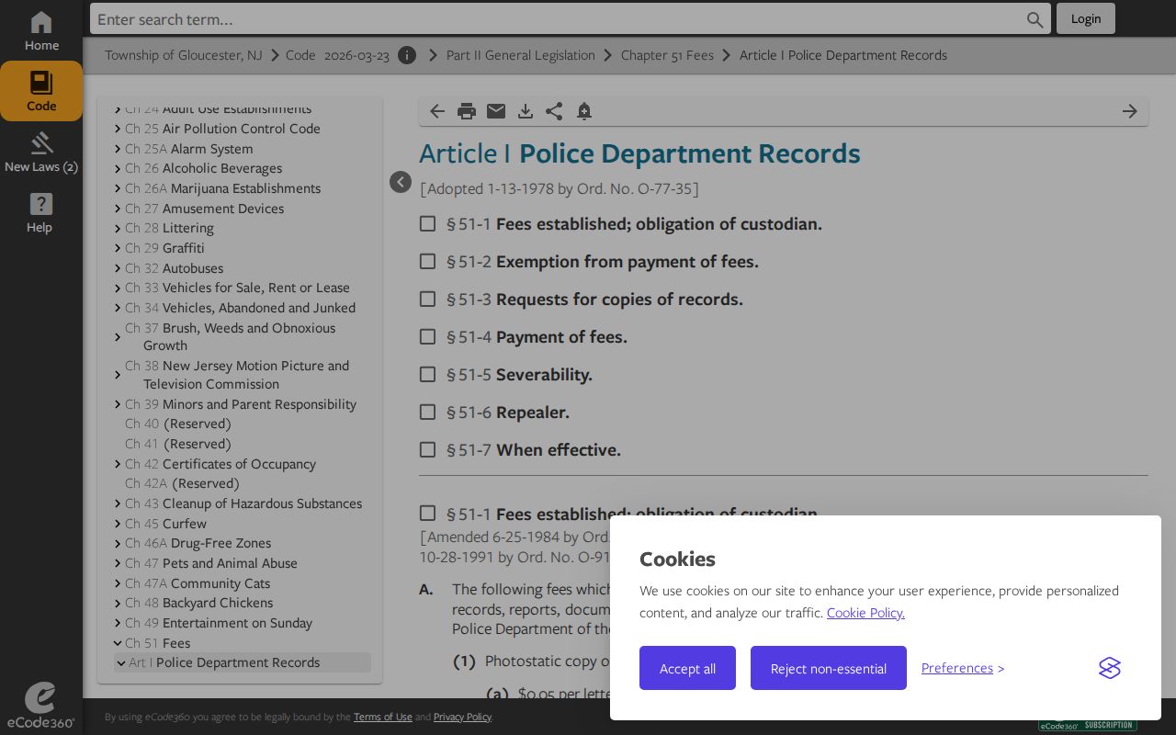The image size is (1176, 735).
Task: Open cookie Preferences
Action: pos(957,668)
